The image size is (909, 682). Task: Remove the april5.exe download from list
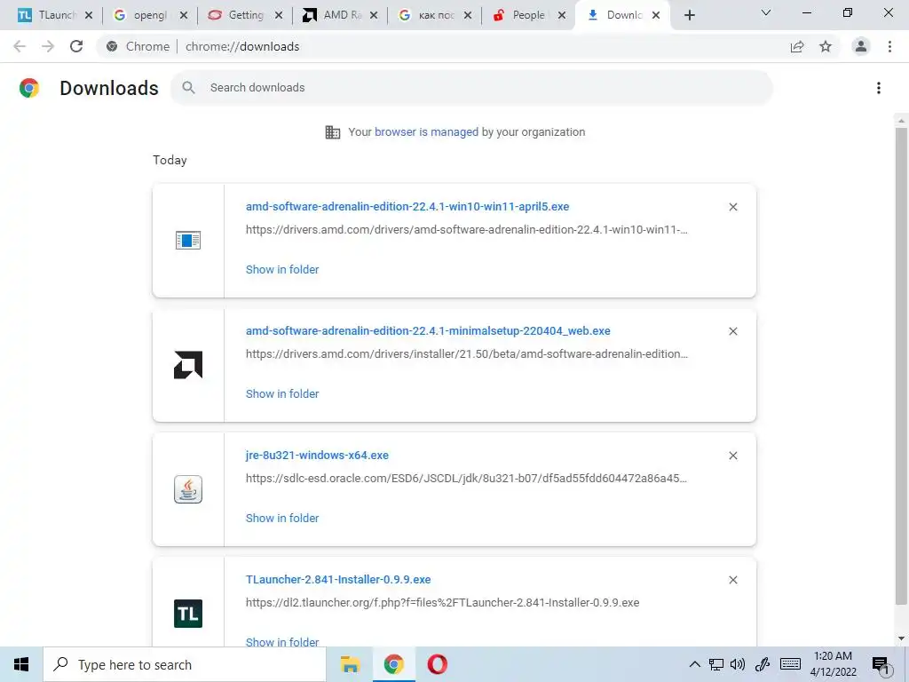point(733,207)
